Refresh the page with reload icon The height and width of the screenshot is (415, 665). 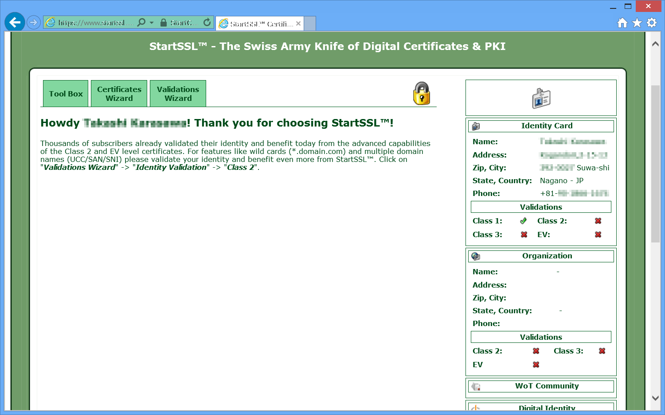pyautogui.click(x=207, y=23)
